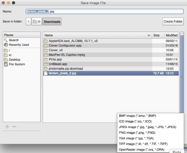This screenshot has height=153, width=187.
Task: Click the Name text input field
Action: click(105, 12)
